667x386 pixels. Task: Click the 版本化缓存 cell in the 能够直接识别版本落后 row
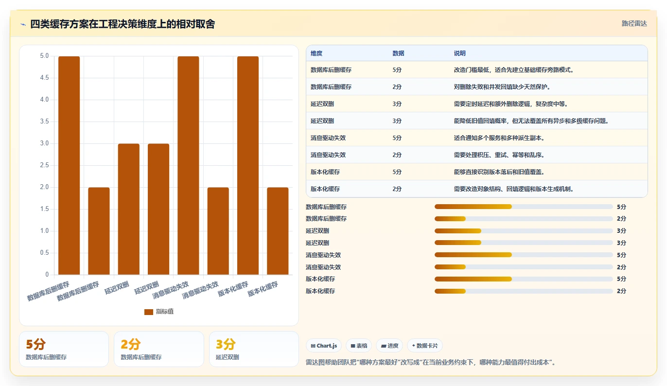[x=325, y=172]
